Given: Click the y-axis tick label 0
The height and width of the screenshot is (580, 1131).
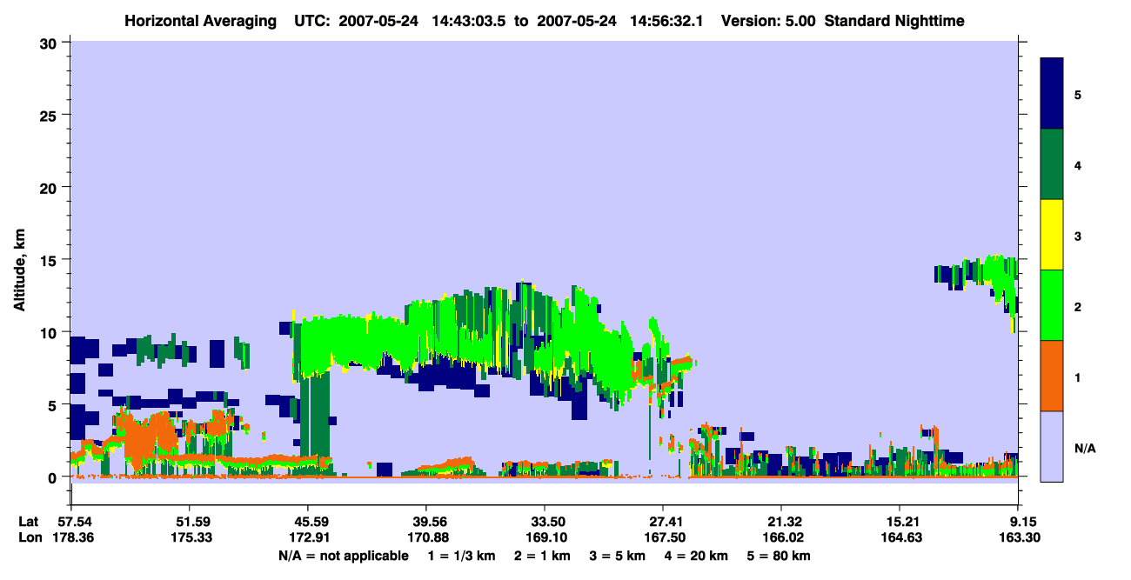Looking at the screenshot, I should [54, 477].
